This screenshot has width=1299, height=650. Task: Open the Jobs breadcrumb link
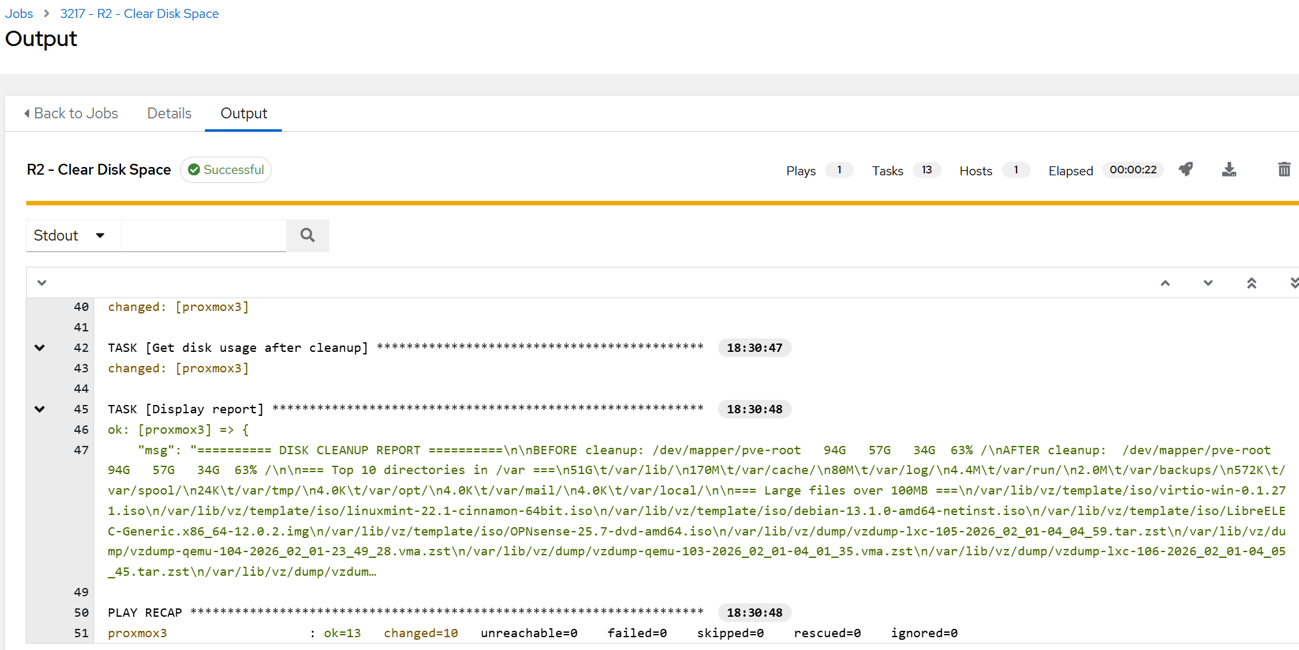pos(19,13)
